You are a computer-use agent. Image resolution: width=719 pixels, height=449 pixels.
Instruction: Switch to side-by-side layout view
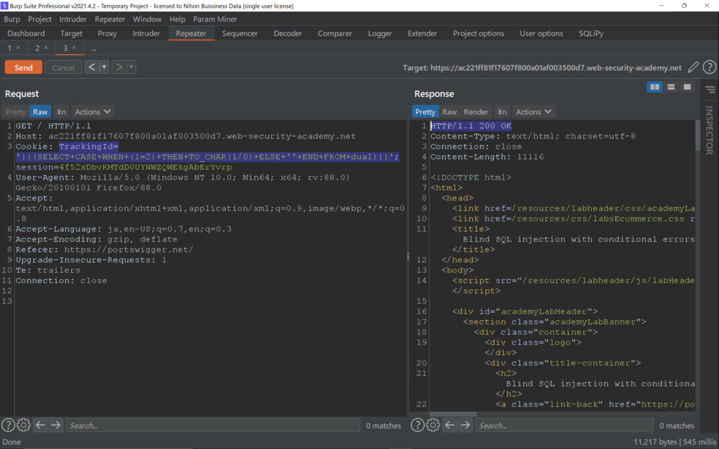655,87
